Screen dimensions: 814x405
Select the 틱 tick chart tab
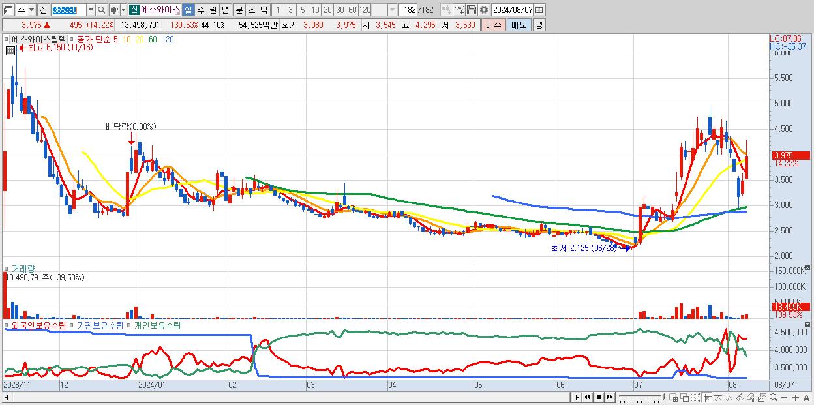click(x=264, y=10)
